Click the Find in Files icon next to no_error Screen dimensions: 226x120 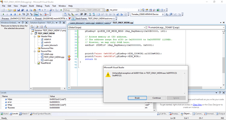point(107,10)
